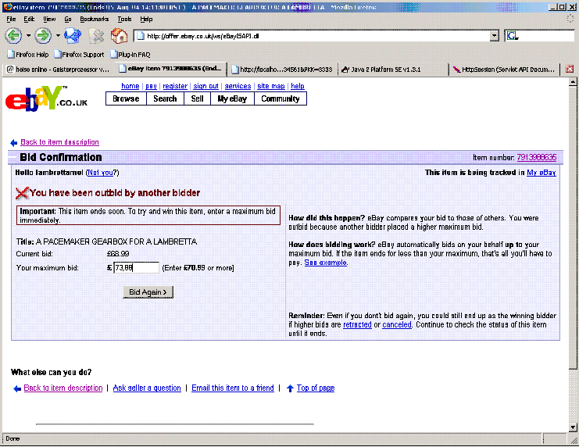This screenshot has height=447, width=579.
Task: Open the Bookmarks menu
Action: (95, 20)
